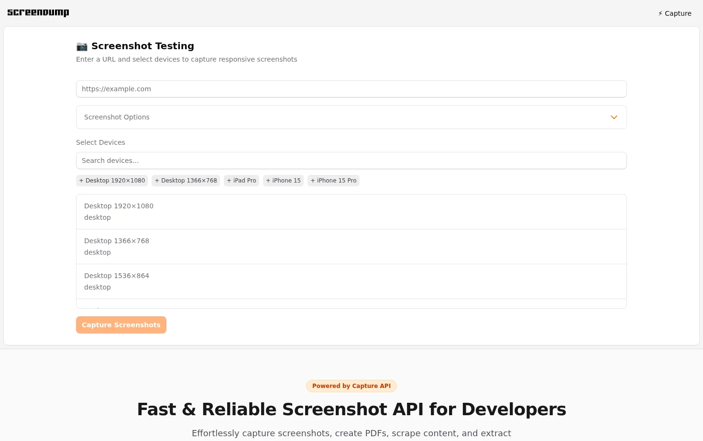Open the ScreenDump logo home link

tap(38, 13)
